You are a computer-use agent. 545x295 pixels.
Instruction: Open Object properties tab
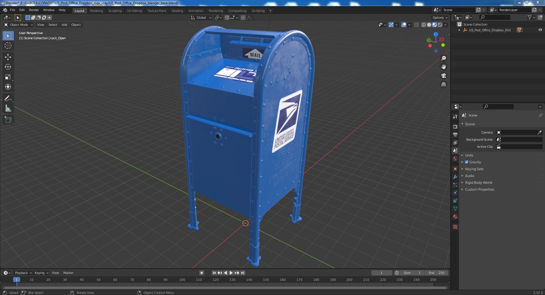455,169
